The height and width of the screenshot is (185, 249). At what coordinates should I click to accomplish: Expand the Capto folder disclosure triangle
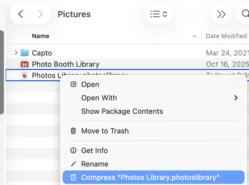tap(16, 52)
